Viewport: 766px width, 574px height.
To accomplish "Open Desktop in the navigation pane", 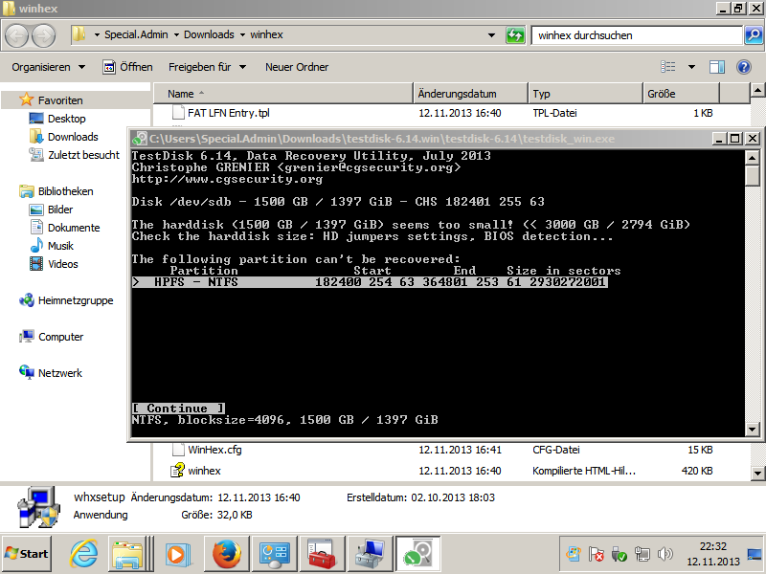I will point(66,119).
